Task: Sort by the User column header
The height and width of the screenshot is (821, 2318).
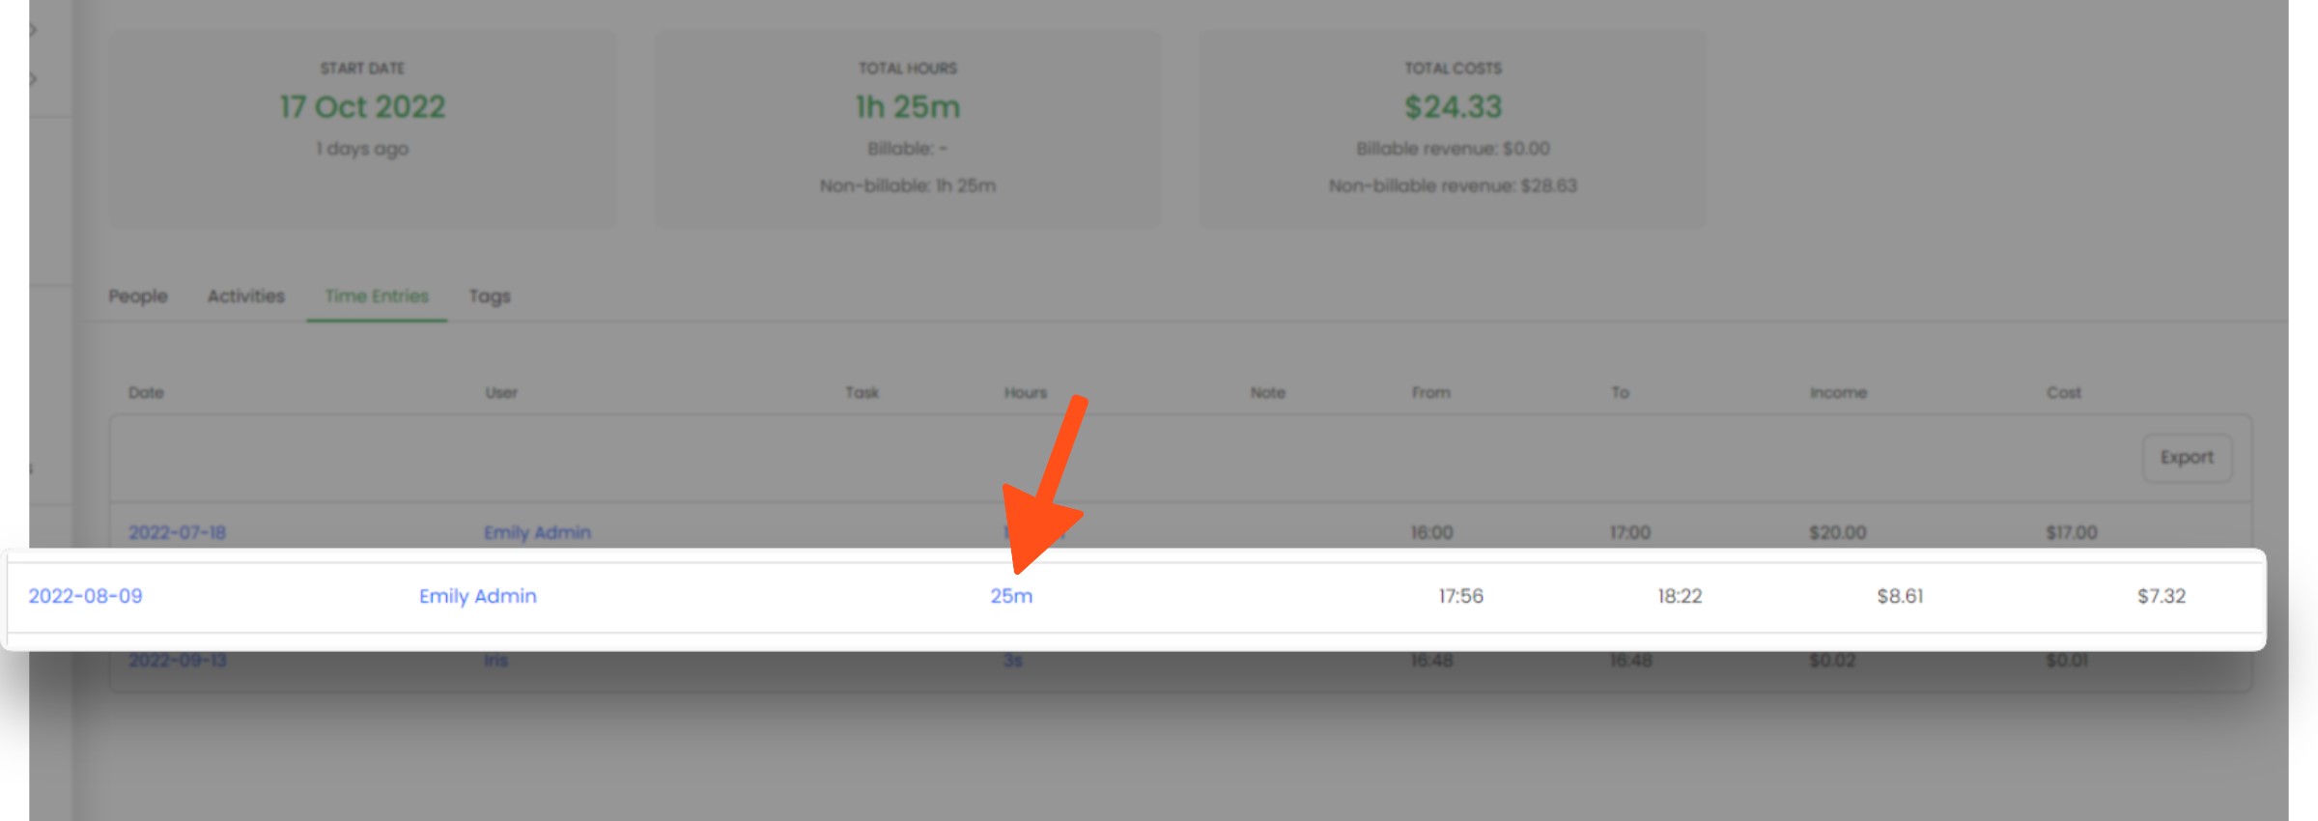Action: 501,392
